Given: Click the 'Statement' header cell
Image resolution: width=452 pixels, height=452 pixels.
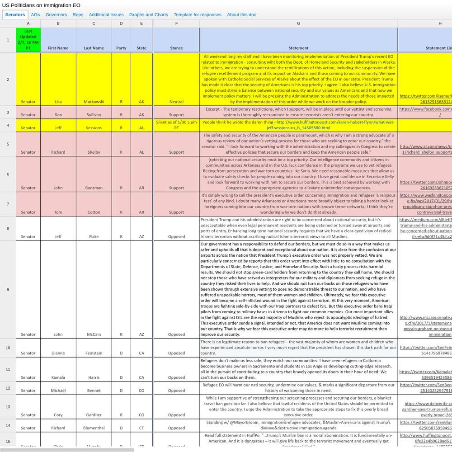Looking at the screenshot, I should (x=298, y=40).
